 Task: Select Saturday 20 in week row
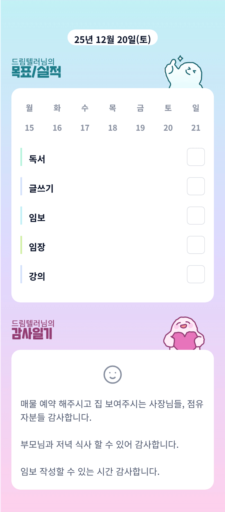[x=168, y=128]
